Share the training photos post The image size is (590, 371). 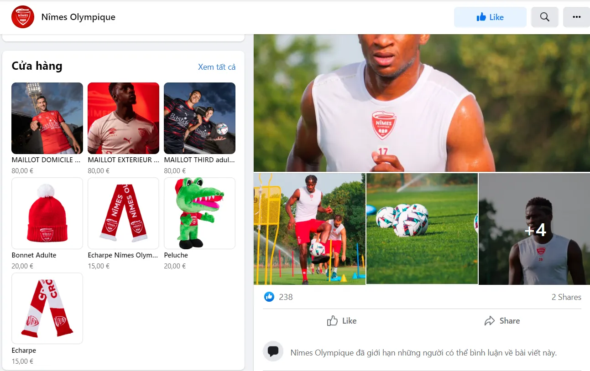pos(502,321)
